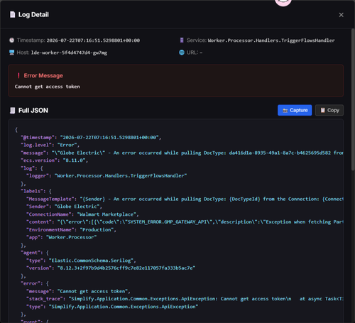Screen dimensions: 355x323
Task: Copy the full JSON to clipboard
Action: (x=329, y=110)
